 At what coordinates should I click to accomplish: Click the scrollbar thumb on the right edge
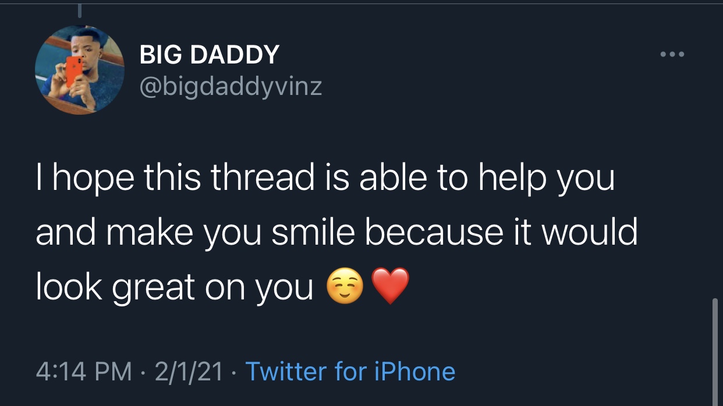715,349
